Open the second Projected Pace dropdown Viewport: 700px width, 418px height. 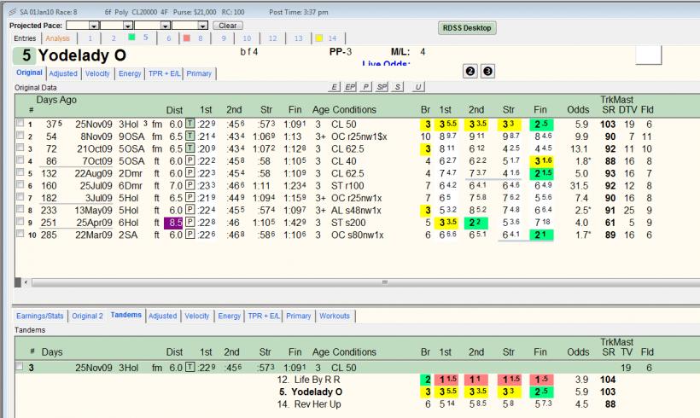[x=128, y=26]
